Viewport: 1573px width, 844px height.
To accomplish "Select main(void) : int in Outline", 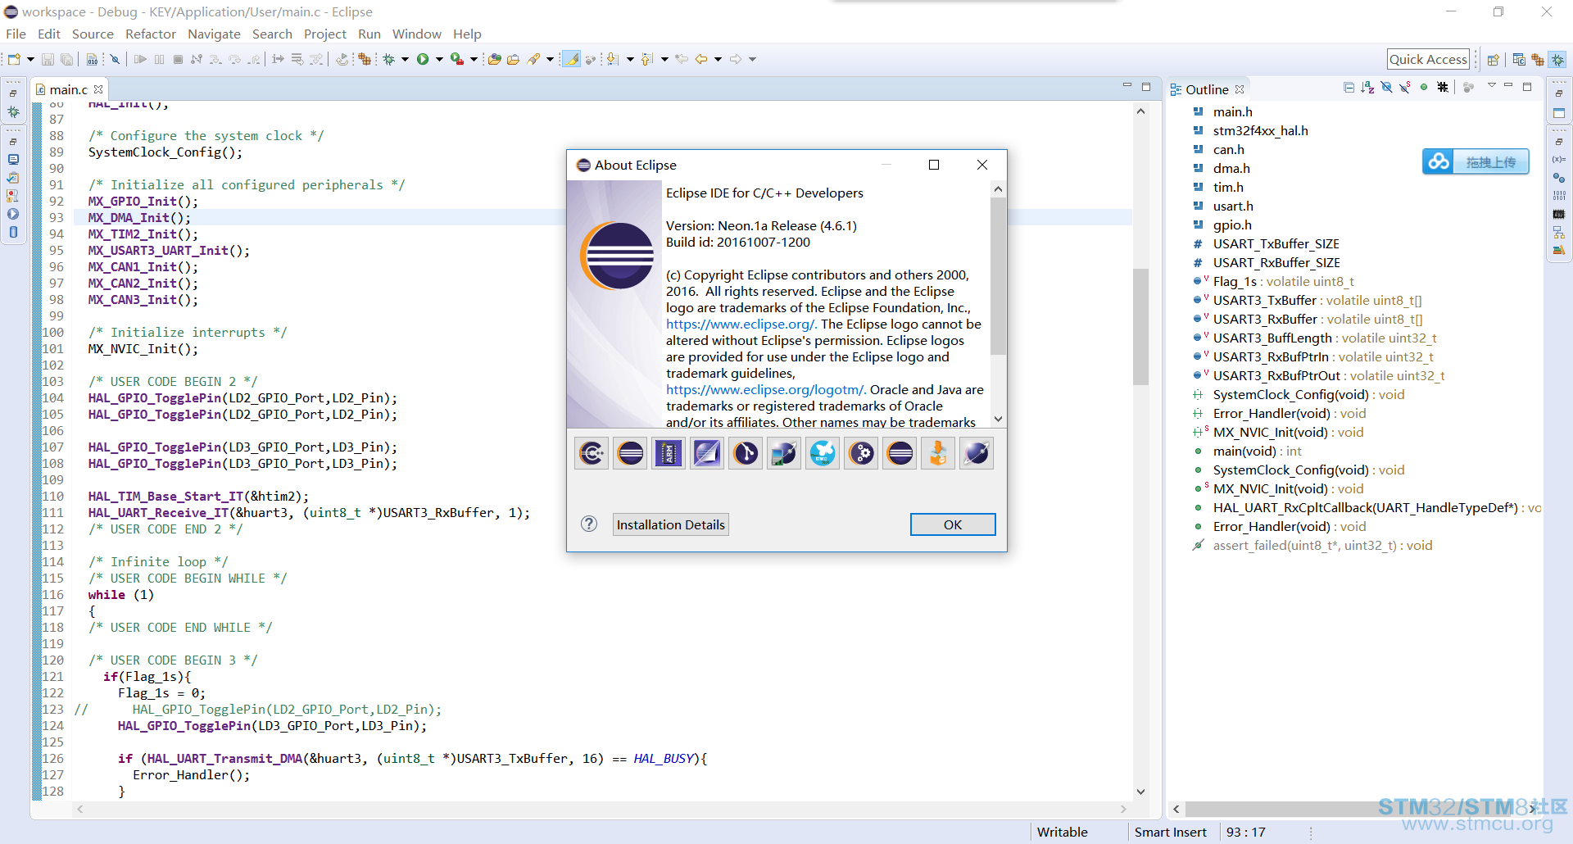I will tap(1258, 451).
